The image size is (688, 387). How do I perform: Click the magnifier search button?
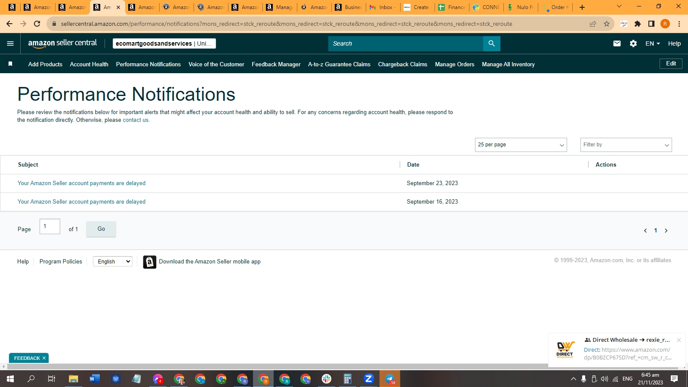(x=491, y=43)
